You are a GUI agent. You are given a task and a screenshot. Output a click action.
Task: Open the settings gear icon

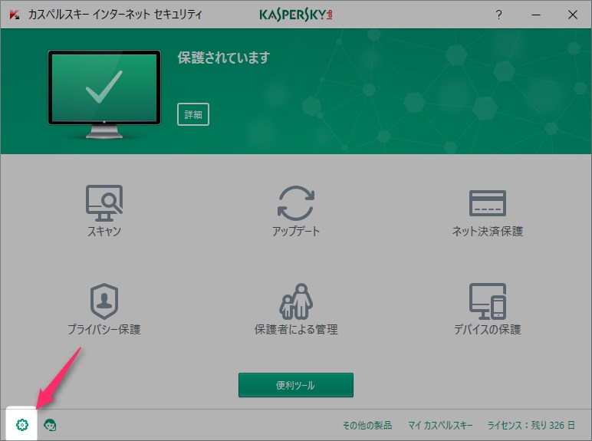[22, 425]
